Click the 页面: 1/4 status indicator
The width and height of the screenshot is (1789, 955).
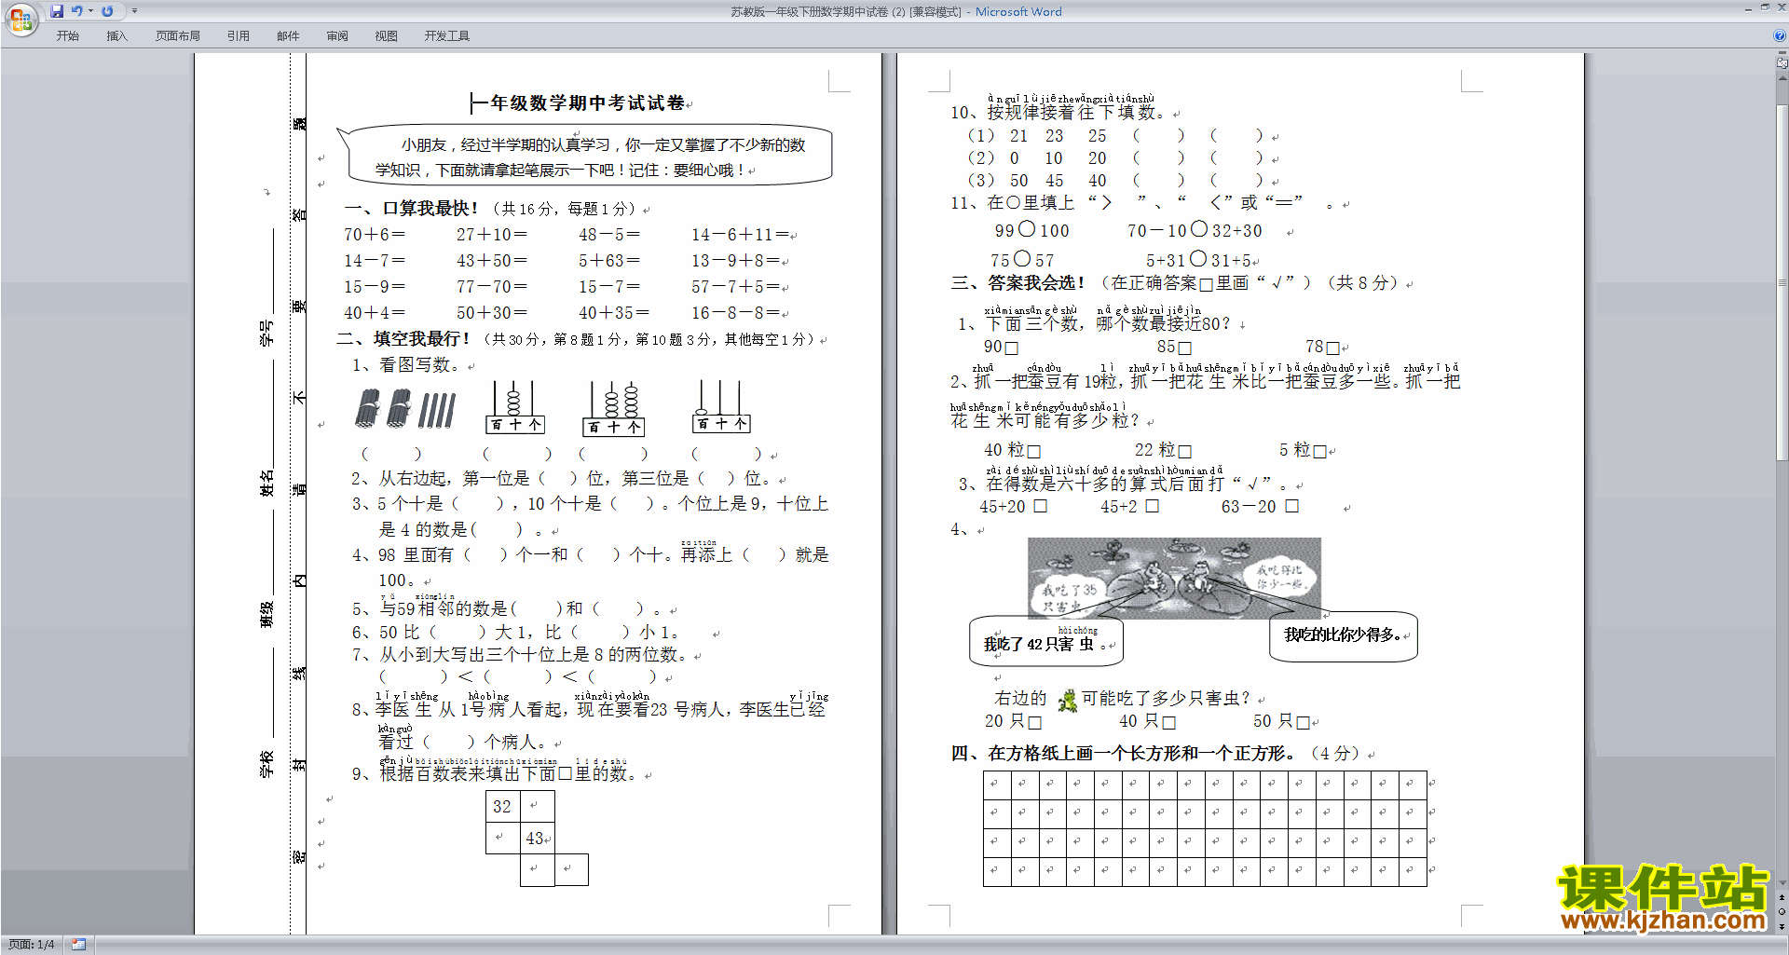coord(31,945)
